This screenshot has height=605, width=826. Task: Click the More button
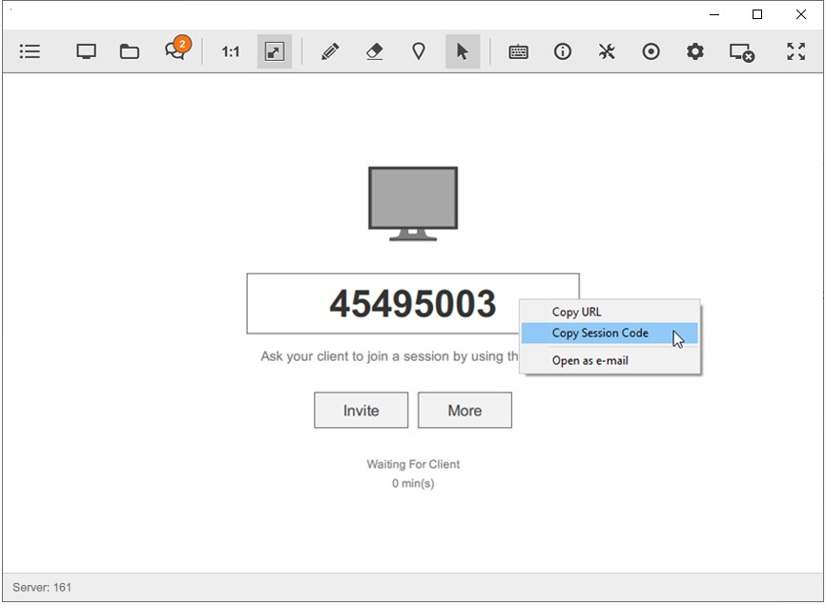point(465,411)
